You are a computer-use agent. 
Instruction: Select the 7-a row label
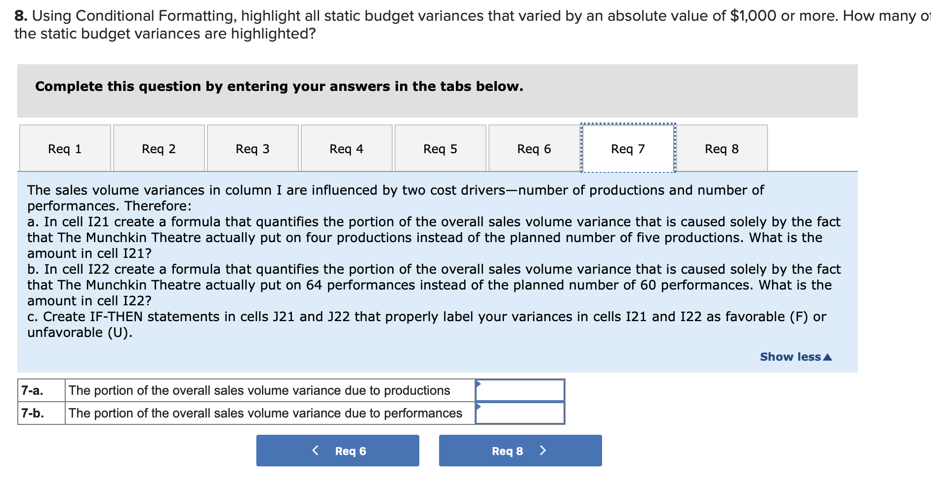33,390
